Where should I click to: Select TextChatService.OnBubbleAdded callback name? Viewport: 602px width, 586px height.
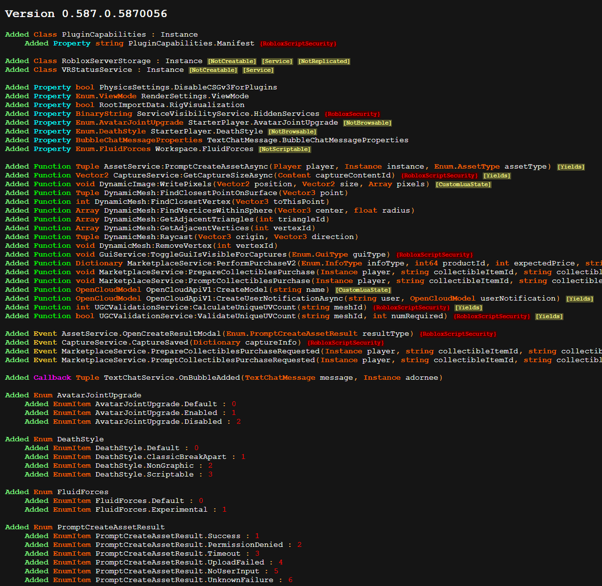coord(172,377)
